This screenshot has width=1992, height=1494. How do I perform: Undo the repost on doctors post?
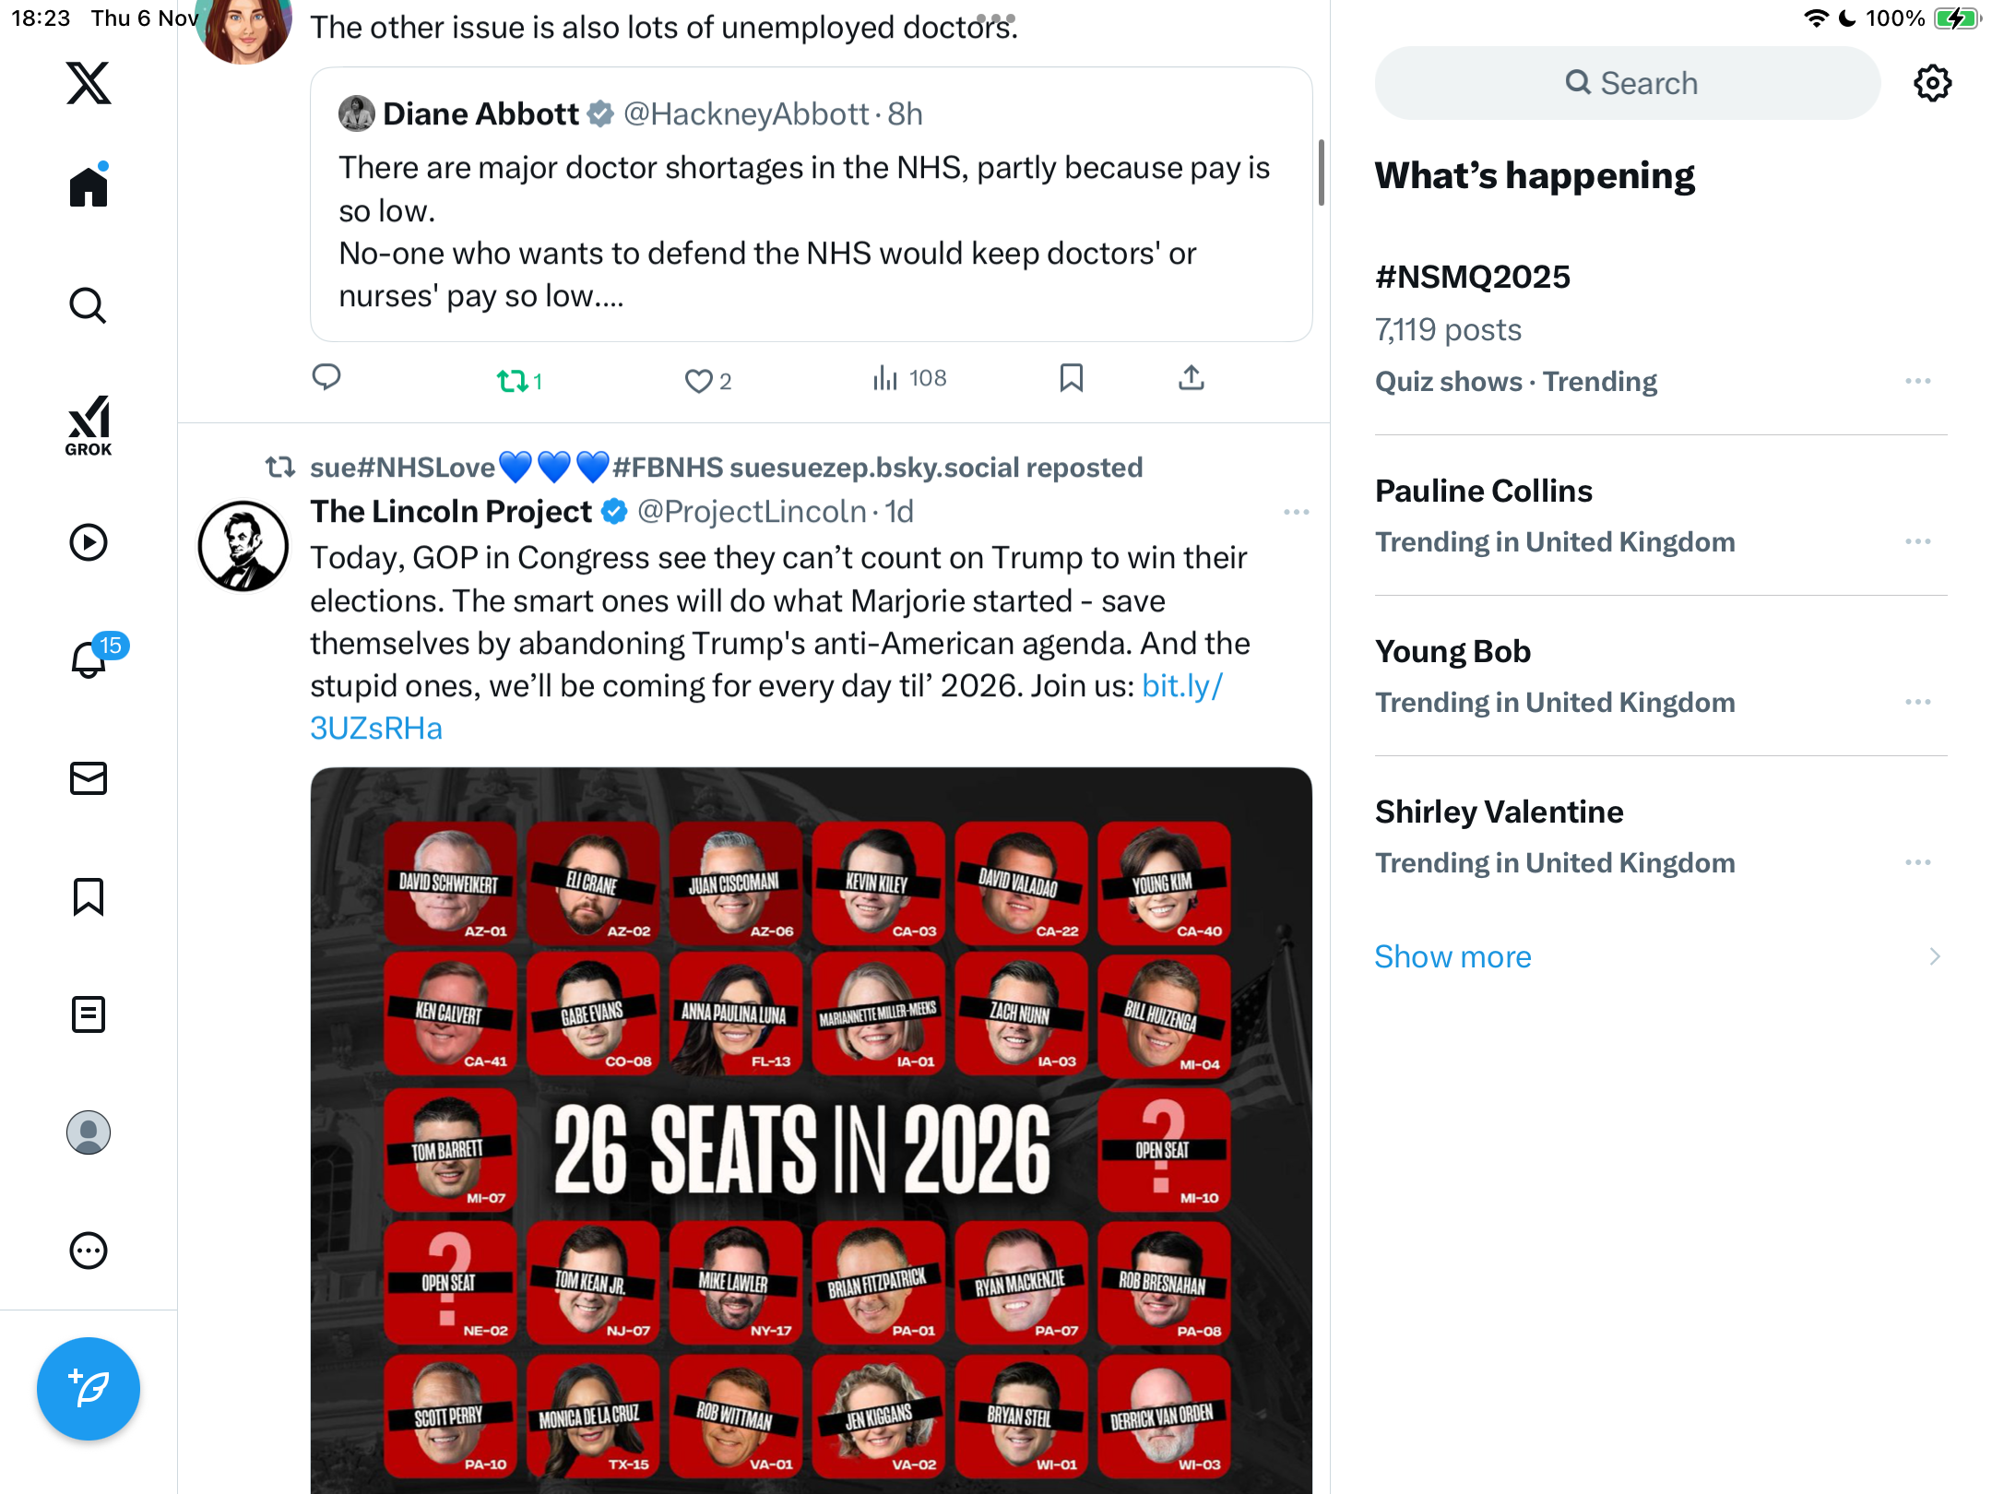tap(518, 380)
